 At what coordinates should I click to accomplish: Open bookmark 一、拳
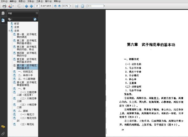click(22, 89)
